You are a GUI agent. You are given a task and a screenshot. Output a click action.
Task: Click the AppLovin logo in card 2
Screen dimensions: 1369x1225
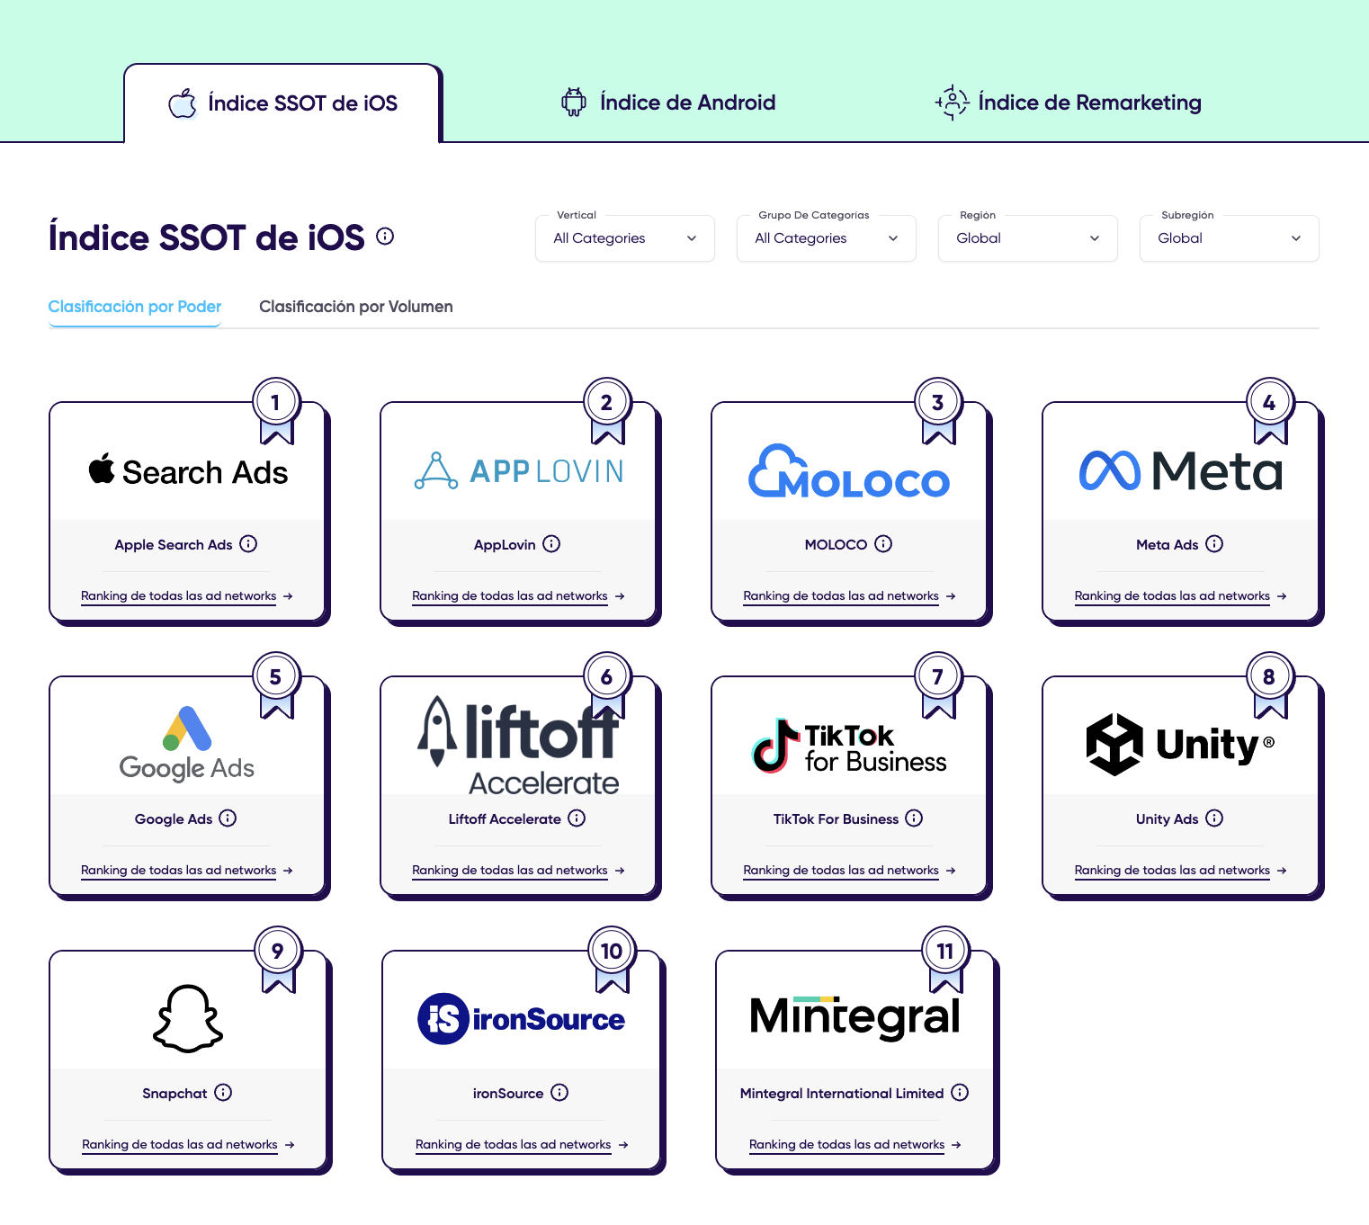click(519, 470)
